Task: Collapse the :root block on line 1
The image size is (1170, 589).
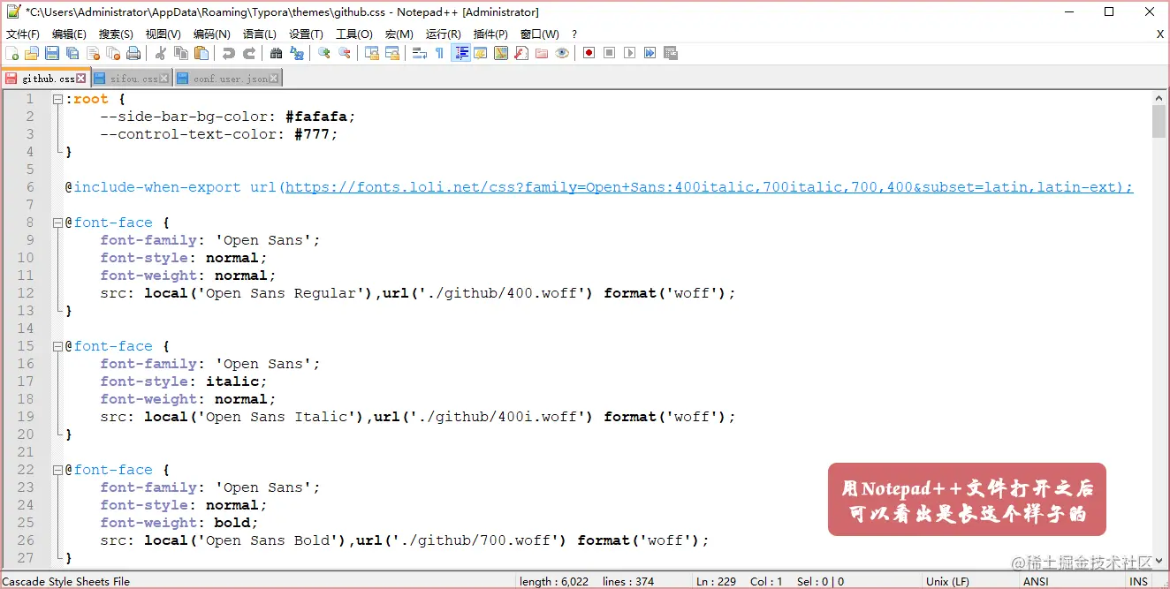Action: pos(56,98)
